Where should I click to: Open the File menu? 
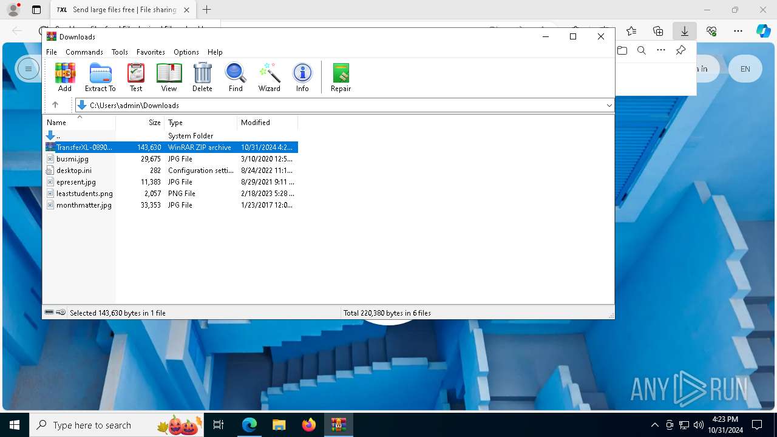pyautogui.click(x=52, y=52)
